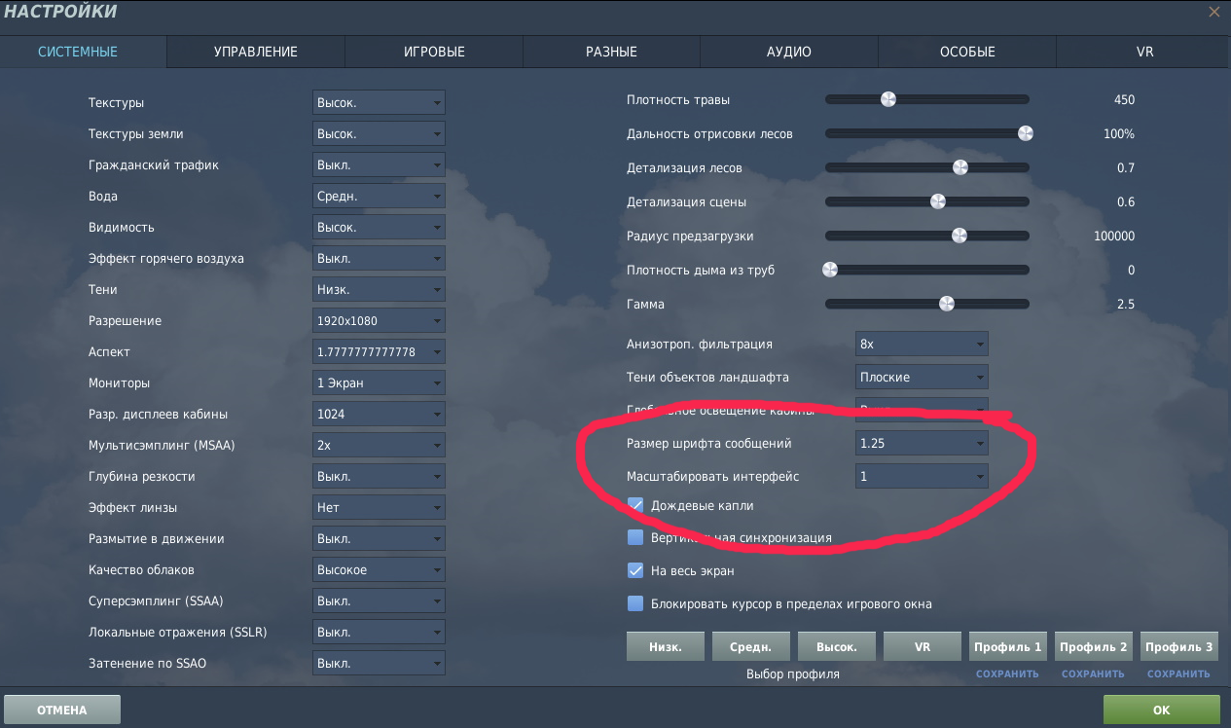Open Размер шрифта сообщений dropdown
The image size is (1231, 728).
point(922,444)
